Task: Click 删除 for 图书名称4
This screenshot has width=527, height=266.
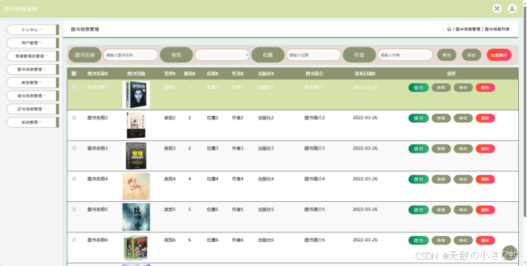Action: [x=485, y=179]
